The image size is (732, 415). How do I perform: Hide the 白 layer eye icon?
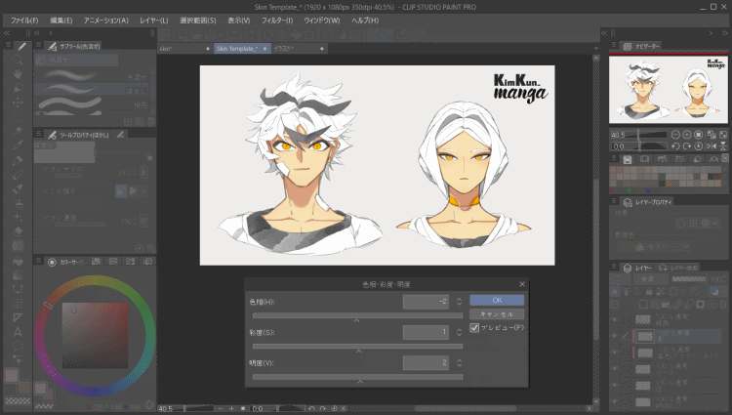[x=615, y=386]
